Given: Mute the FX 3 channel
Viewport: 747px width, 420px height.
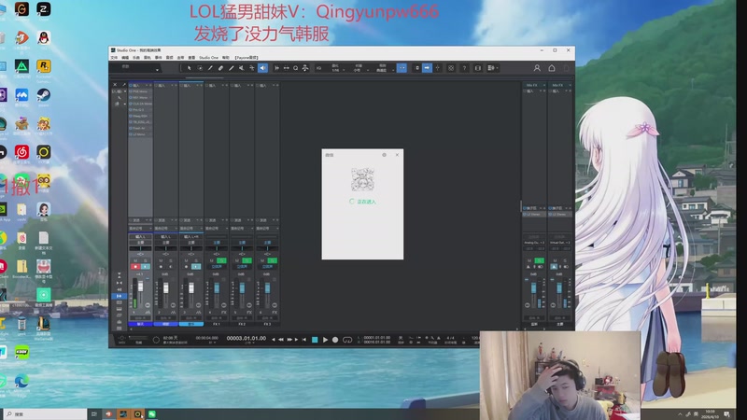Looking at the screenshot, I should (x=262, y=260).
